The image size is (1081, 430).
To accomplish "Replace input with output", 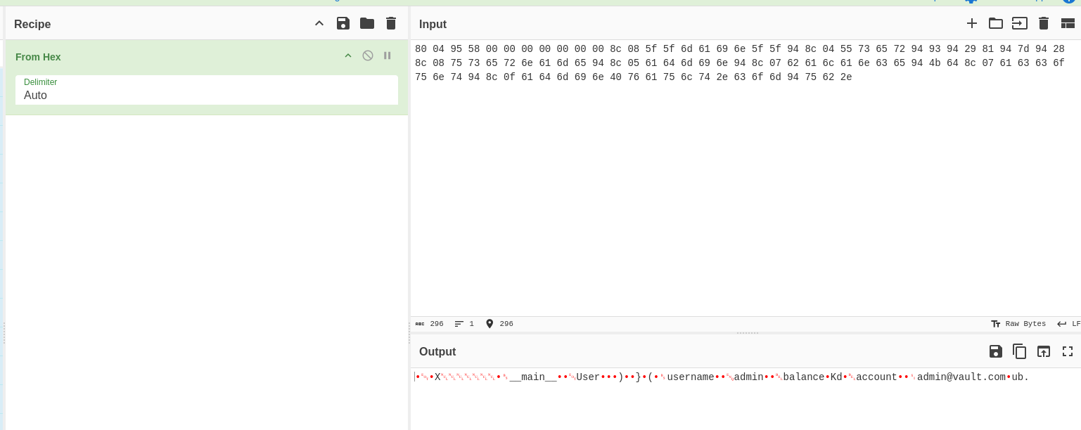I will click(1044, 351).
